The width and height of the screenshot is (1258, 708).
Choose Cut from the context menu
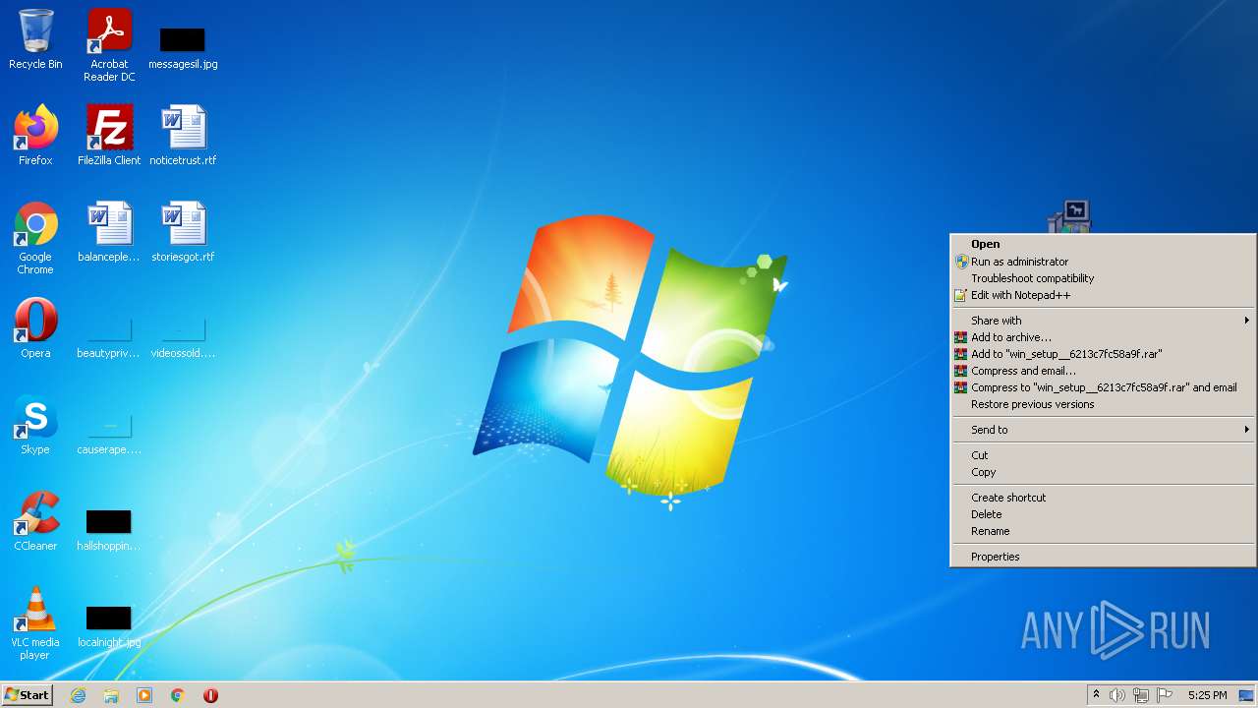pyautogui.click(x=1103, y=455)
